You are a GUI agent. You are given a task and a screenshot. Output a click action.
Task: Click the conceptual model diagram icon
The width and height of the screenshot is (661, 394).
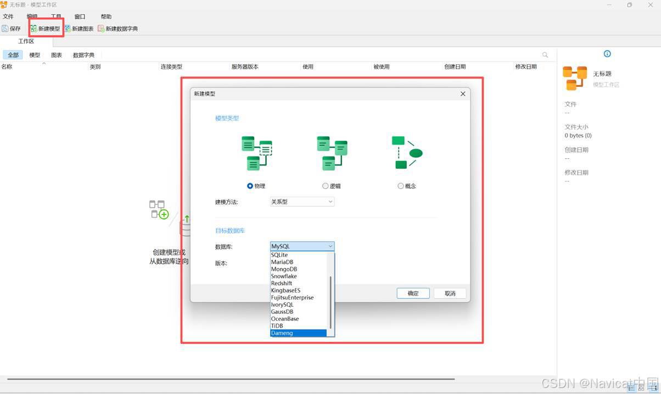tap(407, 153)
